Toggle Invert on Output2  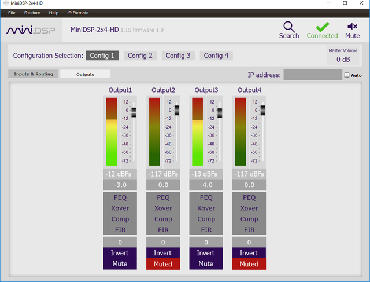click(x=163, y=253)
